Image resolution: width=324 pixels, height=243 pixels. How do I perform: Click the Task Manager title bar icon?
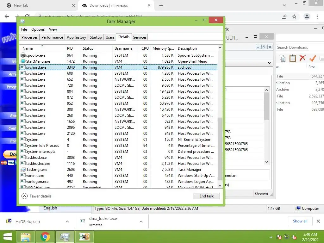pos(22,21)
